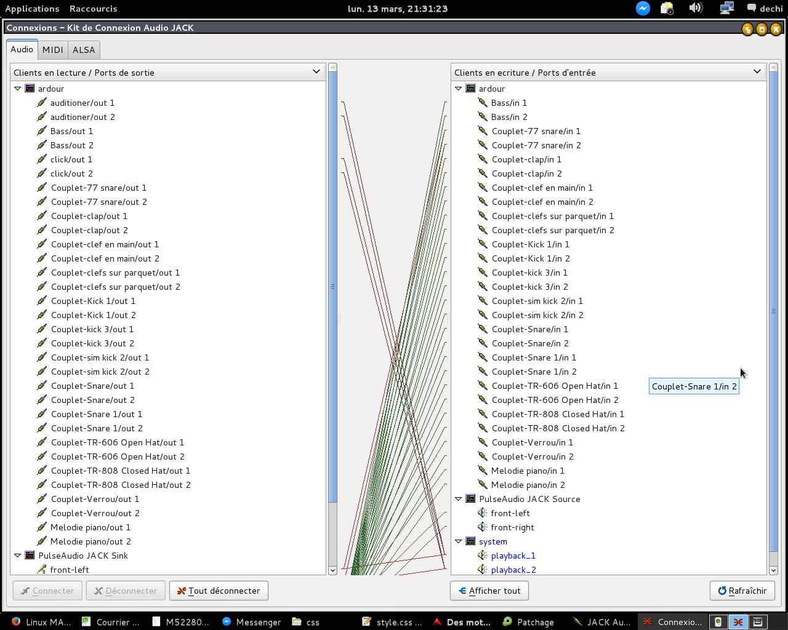Viewport: 788px width, 630px height.
Task: Open the output ports column header dropdown
Action: [316, 72]
